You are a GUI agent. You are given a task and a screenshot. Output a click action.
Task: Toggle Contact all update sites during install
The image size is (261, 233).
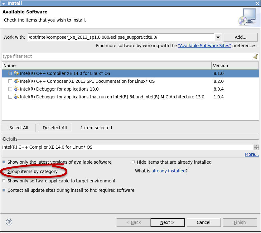4,190
